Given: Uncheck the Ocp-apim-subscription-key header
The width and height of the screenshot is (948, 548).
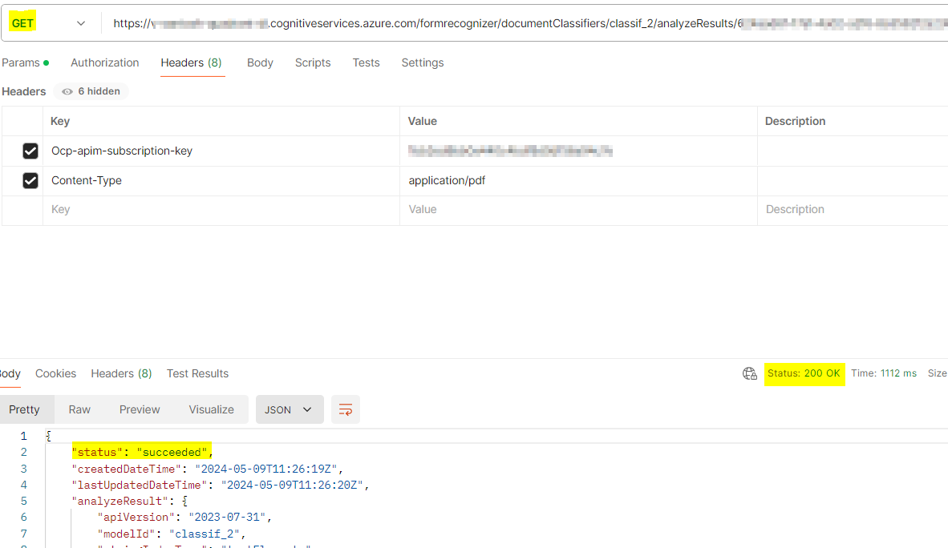Looking at the screenshot, I should tap(30, 151).
